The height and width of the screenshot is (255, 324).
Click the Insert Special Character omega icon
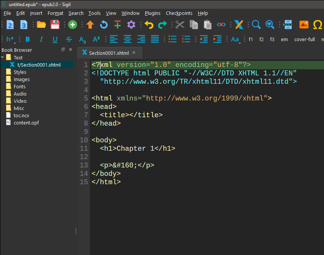[x=317, y=25]
